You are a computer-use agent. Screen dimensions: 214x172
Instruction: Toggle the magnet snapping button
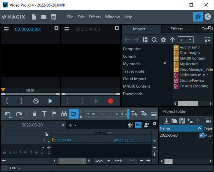(74, 114)
